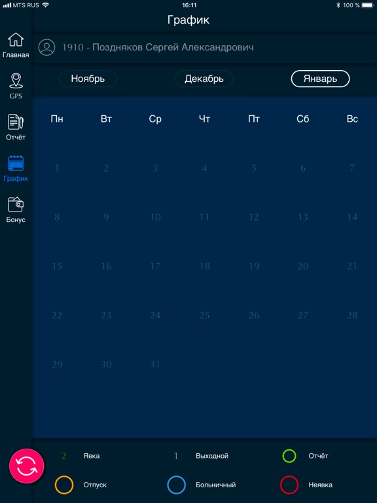Select calendar day 26
377x503 pixels.
(253, 315)
